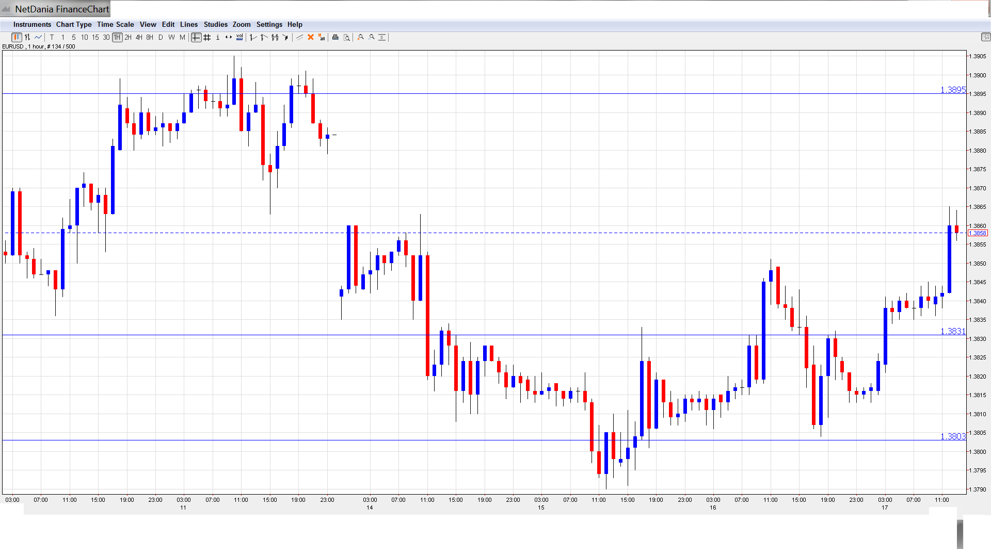The width and height of the screenshot is (991, 557).
Task: Open the Edit menu
Action: [x=168, y=24]
